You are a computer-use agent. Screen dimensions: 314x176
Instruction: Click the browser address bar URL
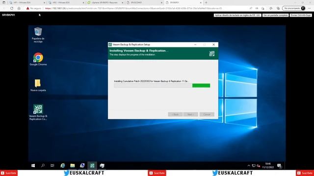pos(133,8)
